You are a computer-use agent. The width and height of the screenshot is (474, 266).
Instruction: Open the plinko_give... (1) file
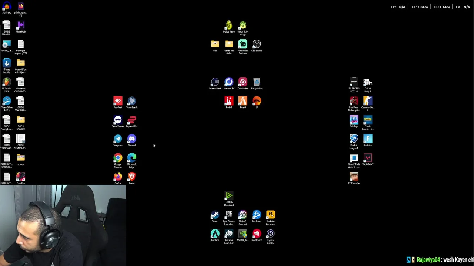point(21,10)
